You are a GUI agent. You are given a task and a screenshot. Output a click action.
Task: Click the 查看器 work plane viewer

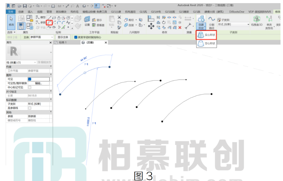[x=98, y=25]
